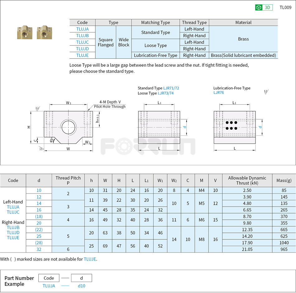The width and height of the screenshot is (296, 293).
Task: Select diameter (22) in spec table
Action: [39, 230]
